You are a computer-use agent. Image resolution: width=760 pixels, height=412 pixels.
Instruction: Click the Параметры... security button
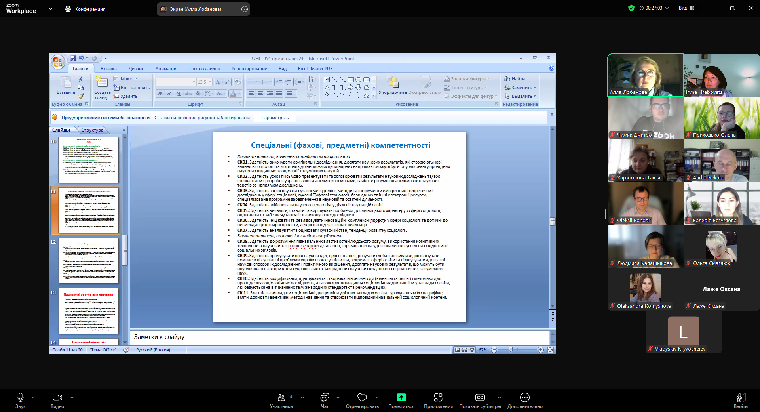tap(275, 118)
